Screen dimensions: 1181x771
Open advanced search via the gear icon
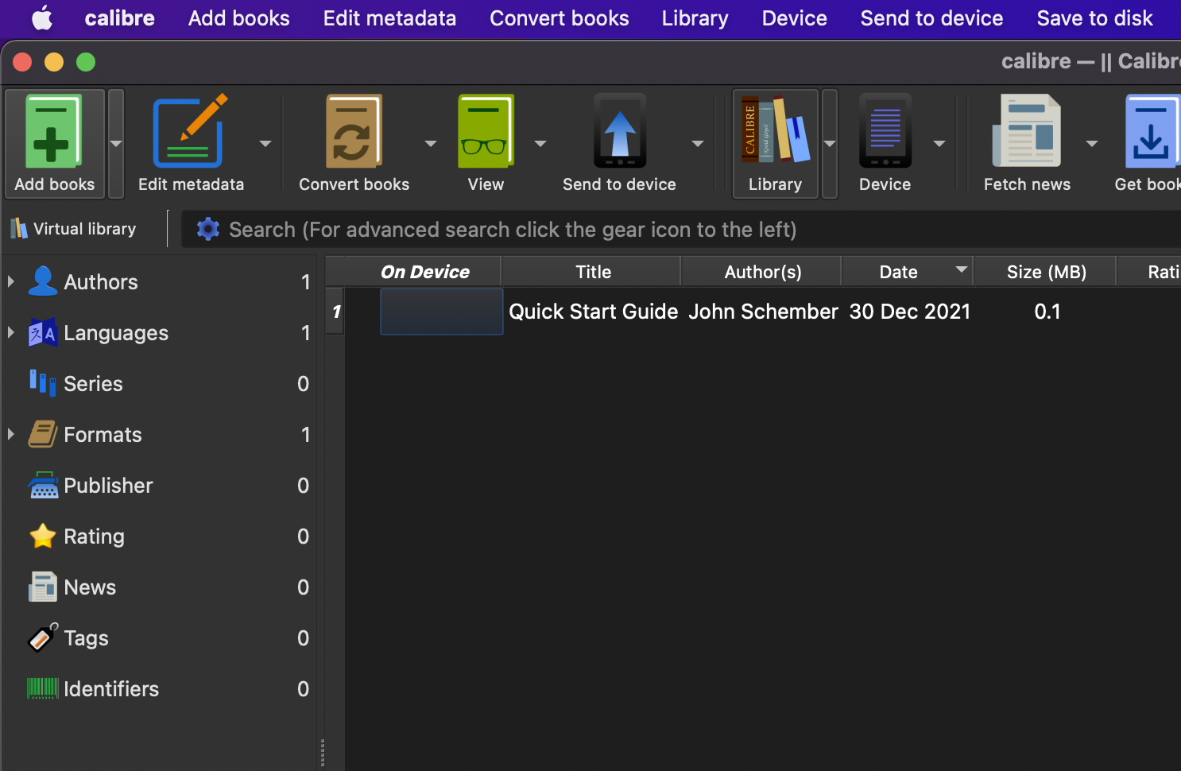(208, 229)
